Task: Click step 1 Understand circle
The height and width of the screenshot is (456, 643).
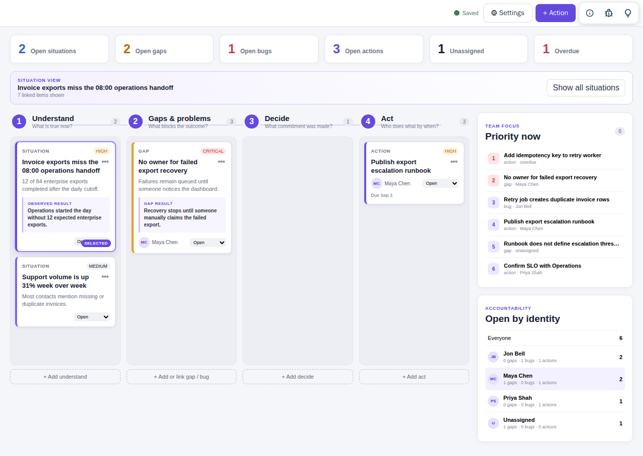Action: [19, 122]
